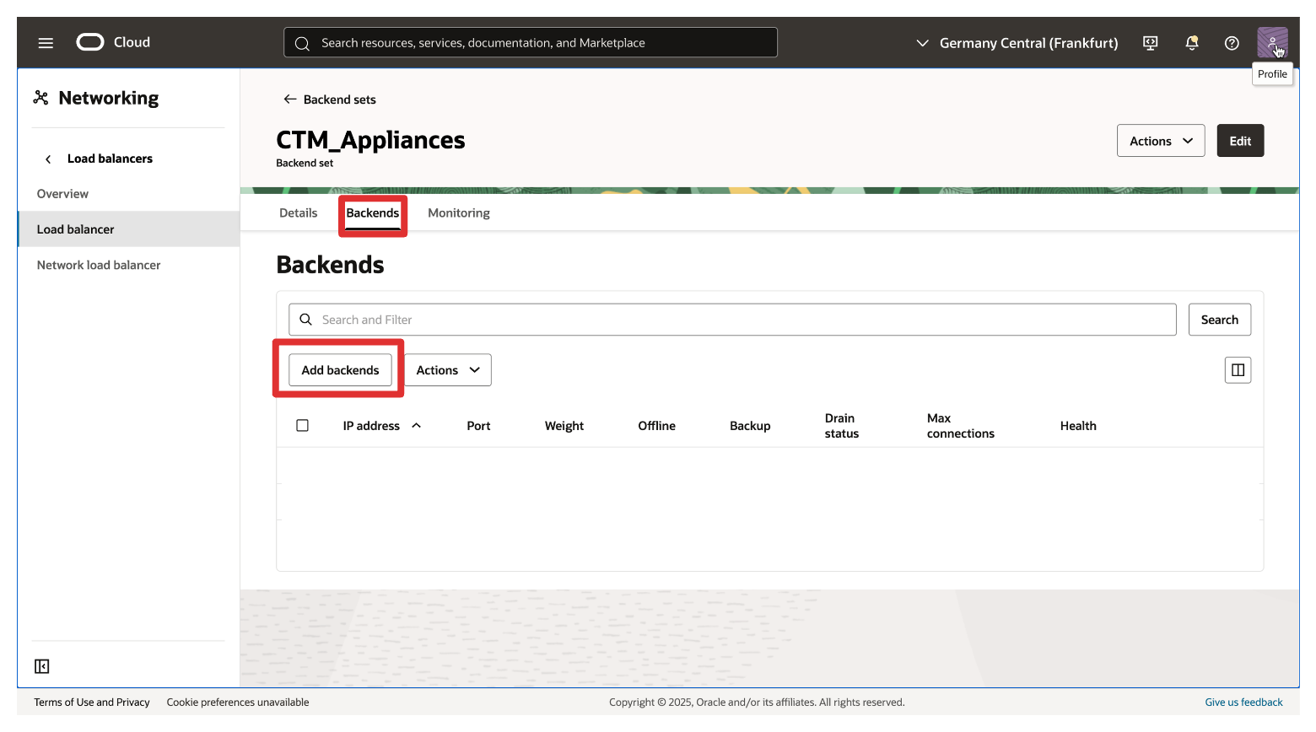Screen dimensions: 1316x732
Task: Open the Cloud Shell developer tools icon
Action: coord(1150,43)
